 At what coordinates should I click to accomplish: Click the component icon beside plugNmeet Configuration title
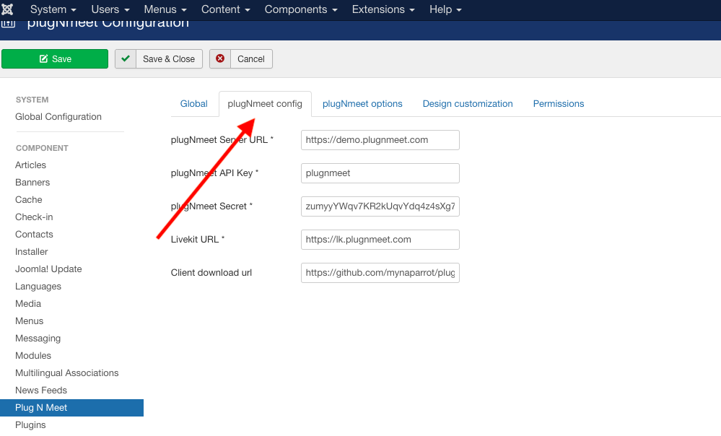(9, 22)
